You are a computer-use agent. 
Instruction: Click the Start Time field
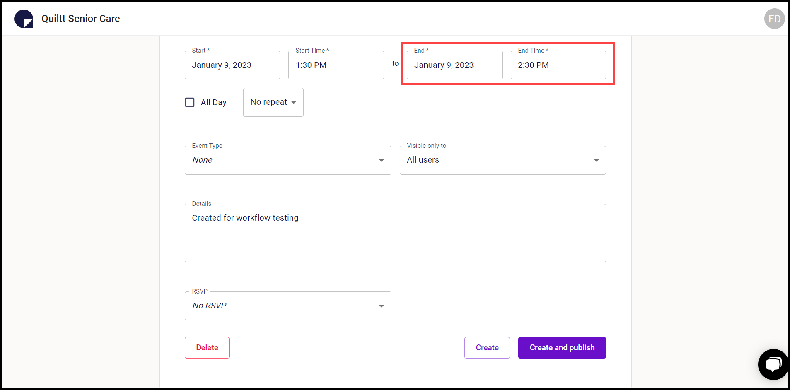(x=336, y=65)
